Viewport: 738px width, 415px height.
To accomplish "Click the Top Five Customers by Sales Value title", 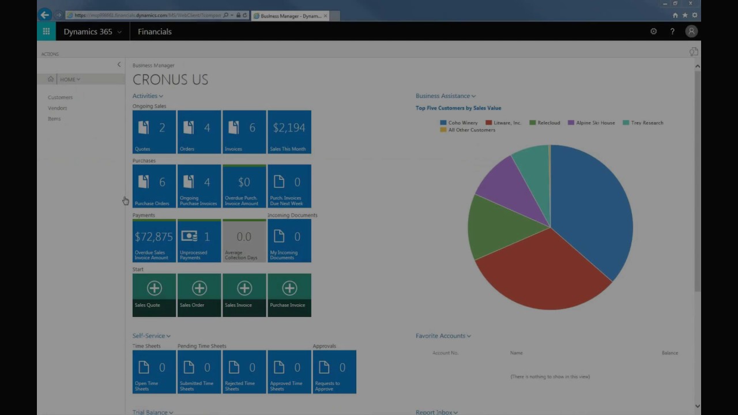I will click(458, 108).
